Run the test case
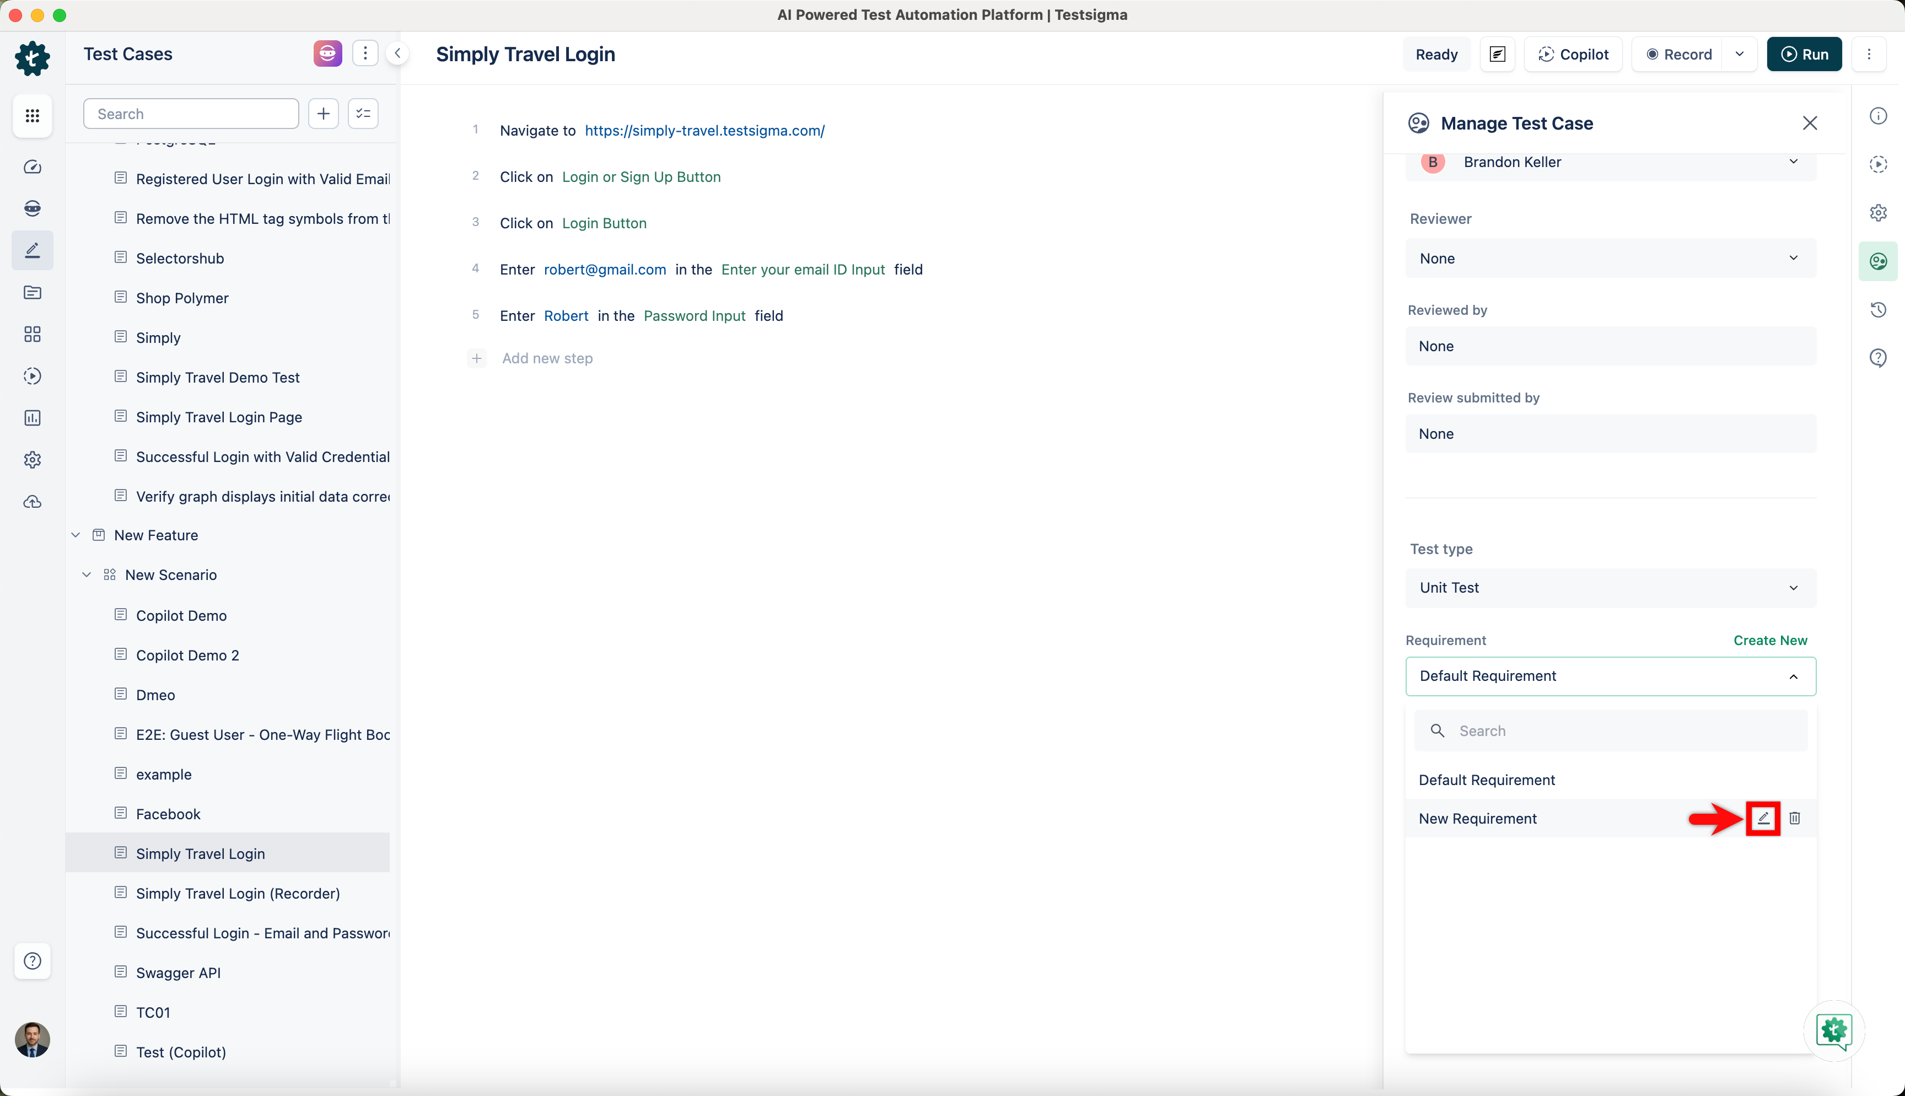This screenshot has height=1096, width=1905. [x=1804, y=54]
